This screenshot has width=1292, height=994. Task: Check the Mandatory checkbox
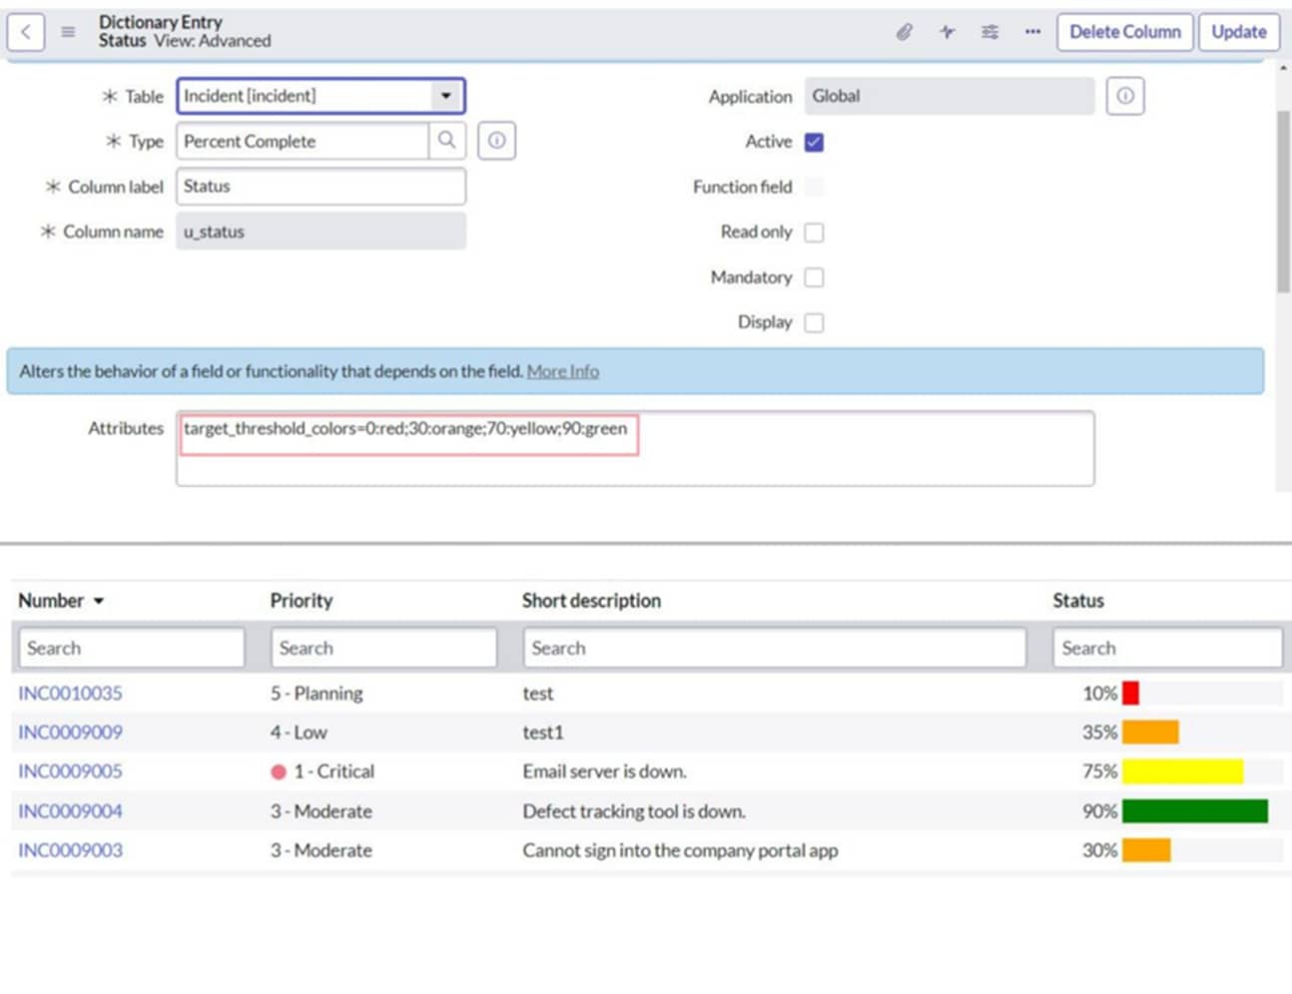814,276
